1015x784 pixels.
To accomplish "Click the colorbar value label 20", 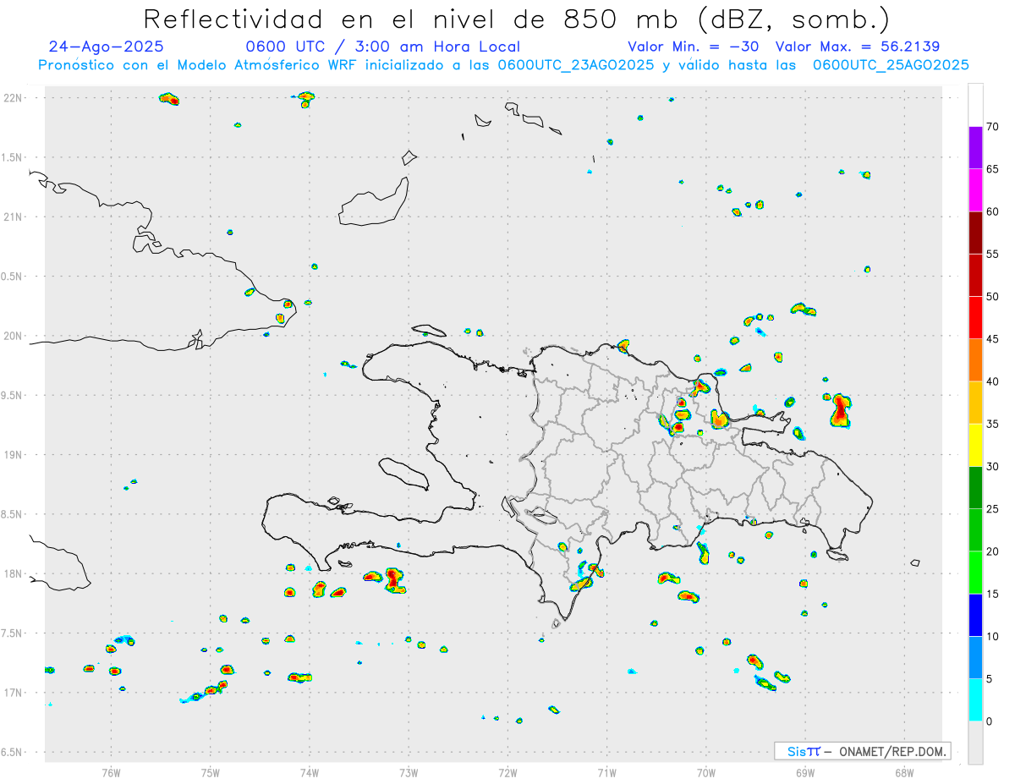I will tap(993, 551).
